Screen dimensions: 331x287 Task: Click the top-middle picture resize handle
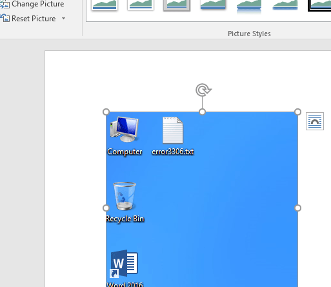(202, 112)
